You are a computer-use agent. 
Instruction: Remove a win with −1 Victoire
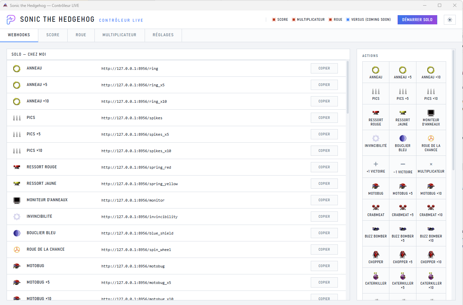[403, 167]
